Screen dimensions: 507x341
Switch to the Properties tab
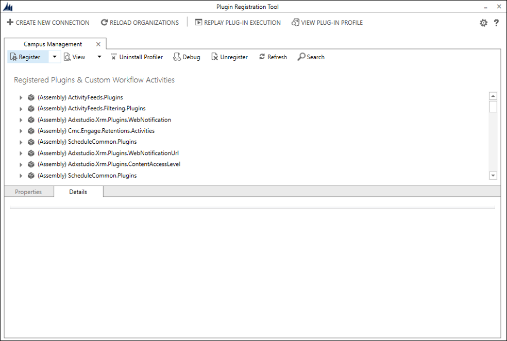[x=28, y=192]
